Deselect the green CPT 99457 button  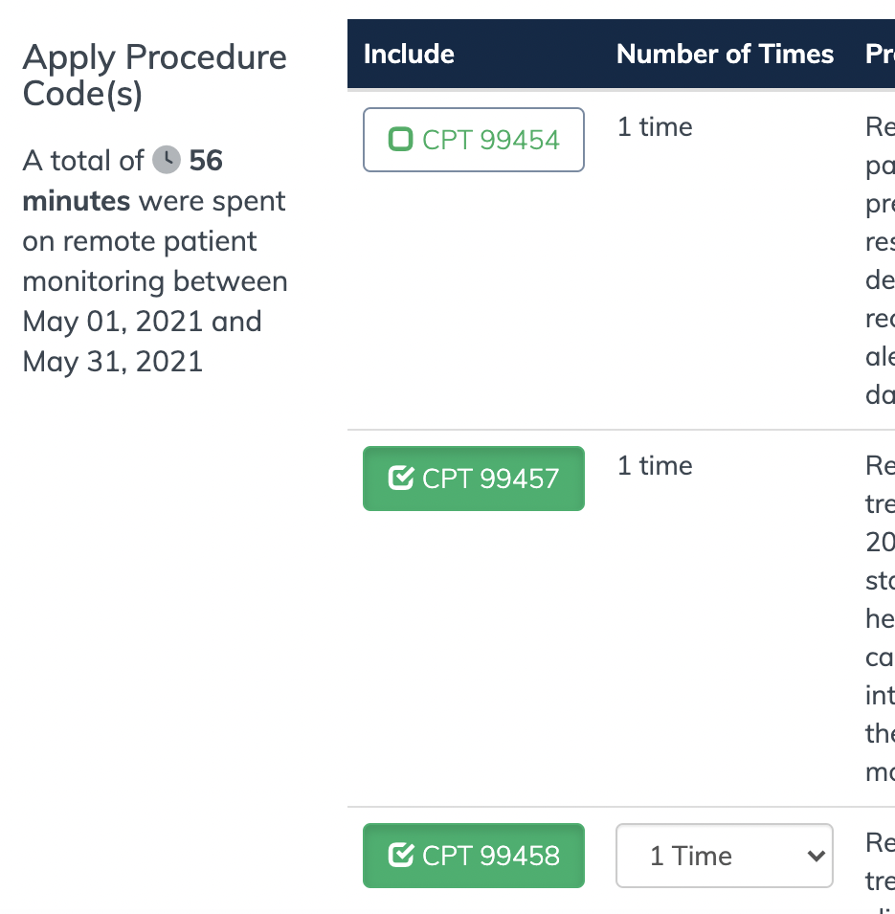click(x=474, y=479)
